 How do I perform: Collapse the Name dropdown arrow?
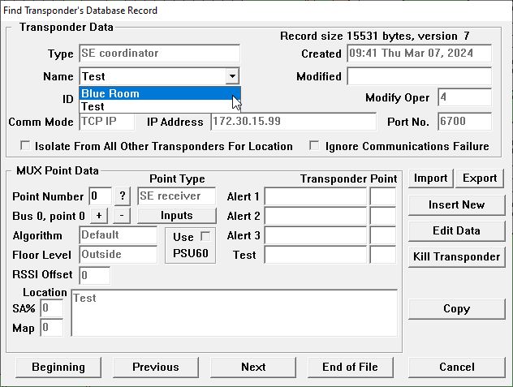(232, 76)
